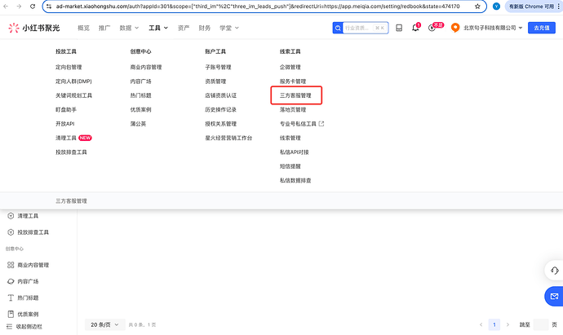
Task: View site info icon in address bar
Action: (49, 7)
